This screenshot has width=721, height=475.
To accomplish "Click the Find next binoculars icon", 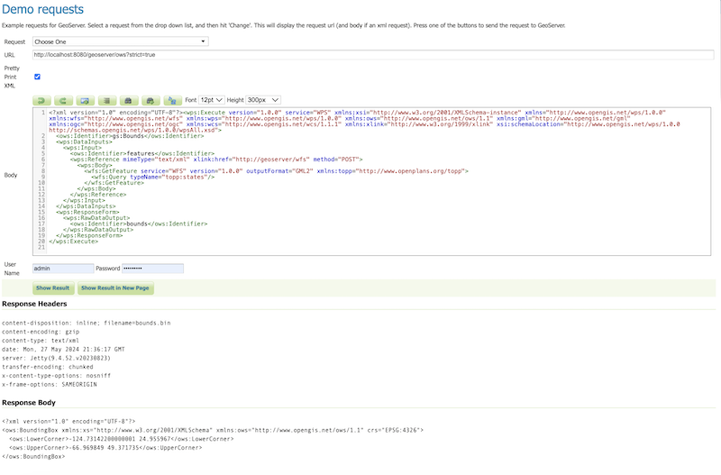I will click(150, 100).
